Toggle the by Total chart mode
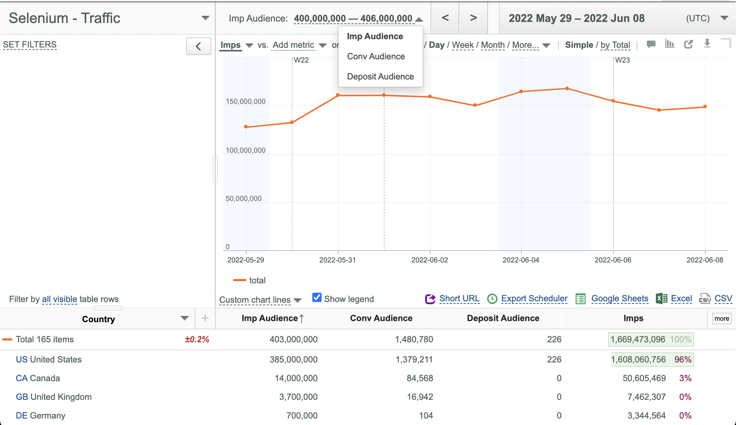The width and height of the screenshot is (736, 425). (615, 45)
